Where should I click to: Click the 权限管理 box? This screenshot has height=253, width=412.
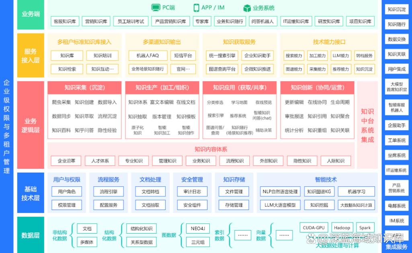[67, 205]
